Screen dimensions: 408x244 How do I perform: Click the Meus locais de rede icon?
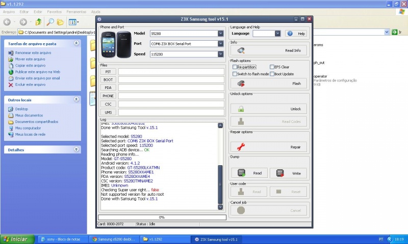[x=11, y=134]
